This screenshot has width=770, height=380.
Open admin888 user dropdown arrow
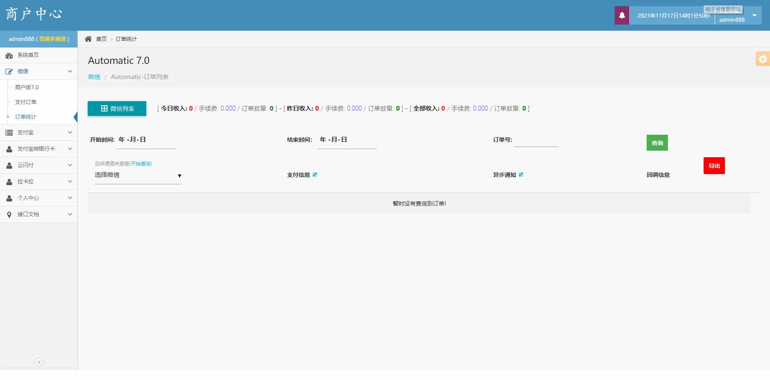coord(754,16)
